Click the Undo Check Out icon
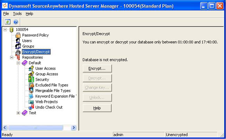This screenshot has width=226, height=139. click(31, 107)
